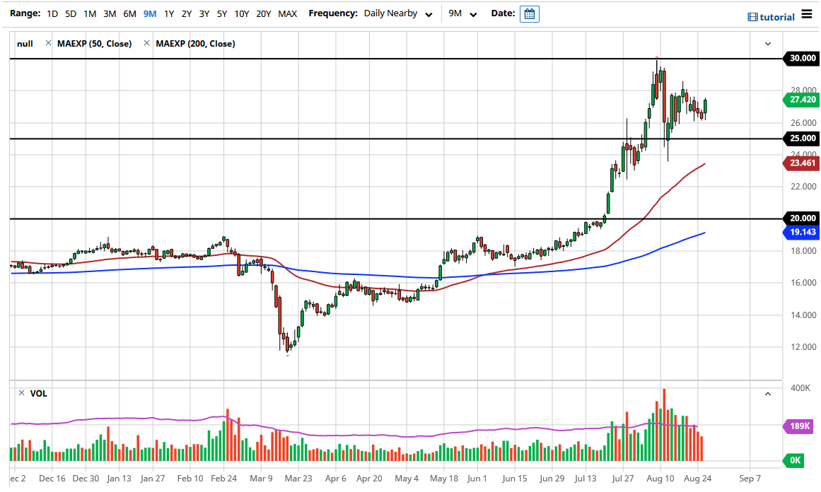Remove the MAEXP (200, Close) indicator
This screenshot has width=821, height=492.
point(146,44)
